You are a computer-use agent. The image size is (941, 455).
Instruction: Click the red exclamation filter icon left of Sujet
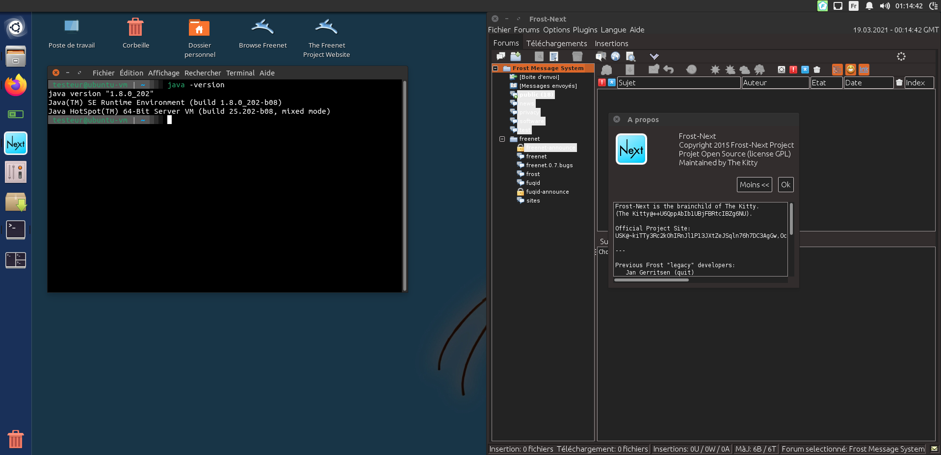pyautogui.click(x=602, y=83)
